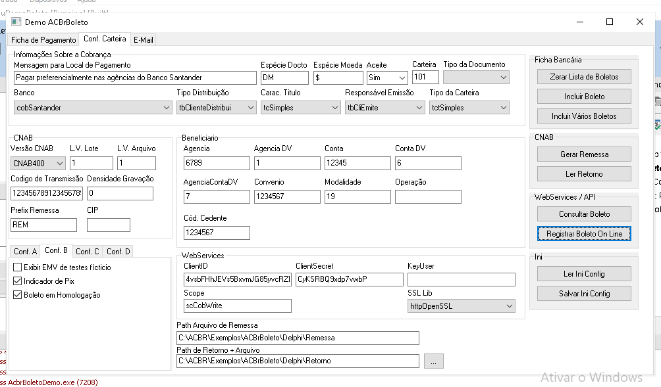Close the Demo ACBrBoleto window
This screenshot has height=387, width=661.
pos(639,22)
